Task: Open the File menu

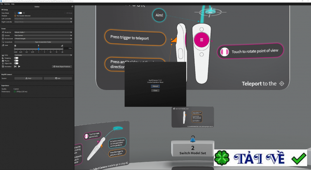Action: 2,4
